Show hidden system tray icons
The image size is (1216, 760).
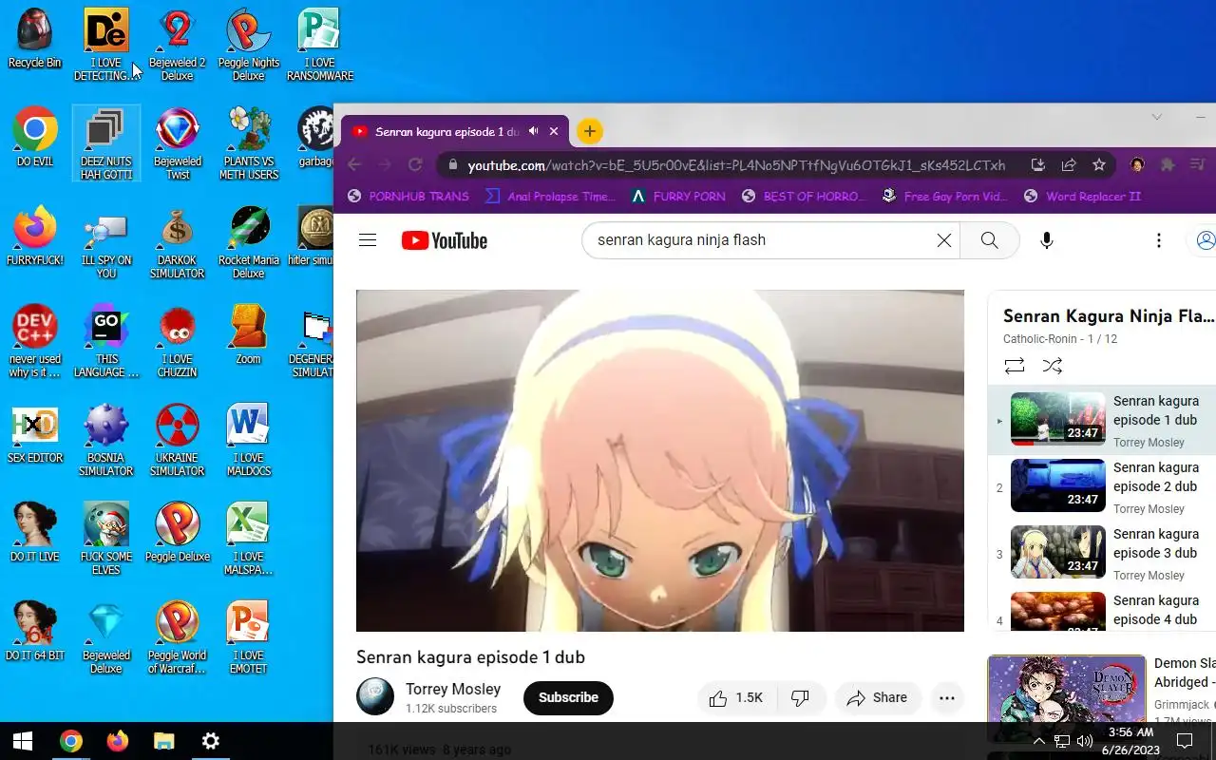[1038, 741]
